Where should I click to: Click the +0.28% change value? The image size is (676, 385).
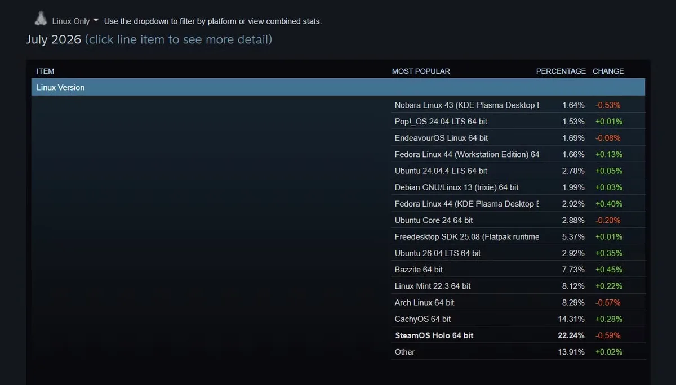coord(608,319)
